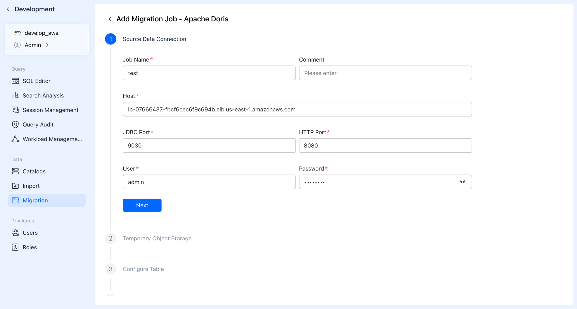The image size is (577, 309).
Task: Toggle password visibility eye icon
Action: [x=462, y=182]
